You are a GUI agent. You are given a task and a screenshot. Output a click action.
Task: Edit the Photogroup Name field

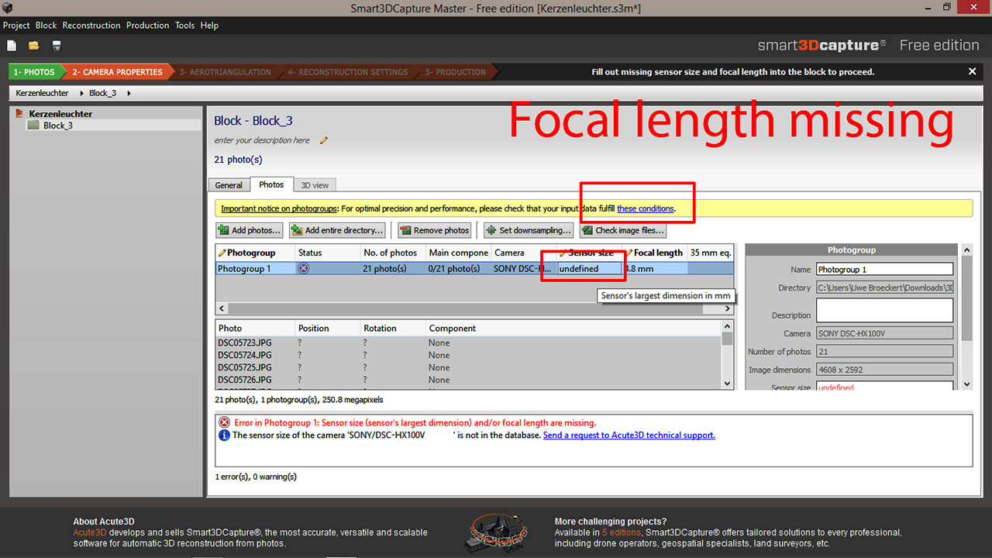[884, 269]
